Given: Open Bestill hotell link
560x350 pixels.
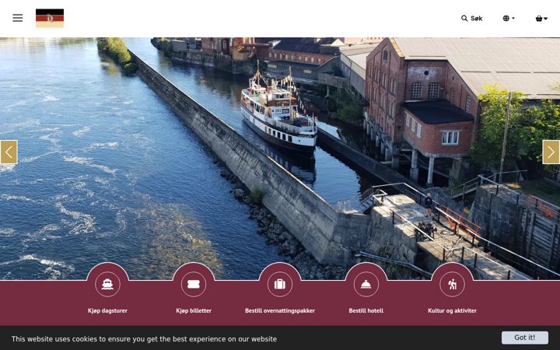Looking at the screenshot, I should (x=366, y=310).
